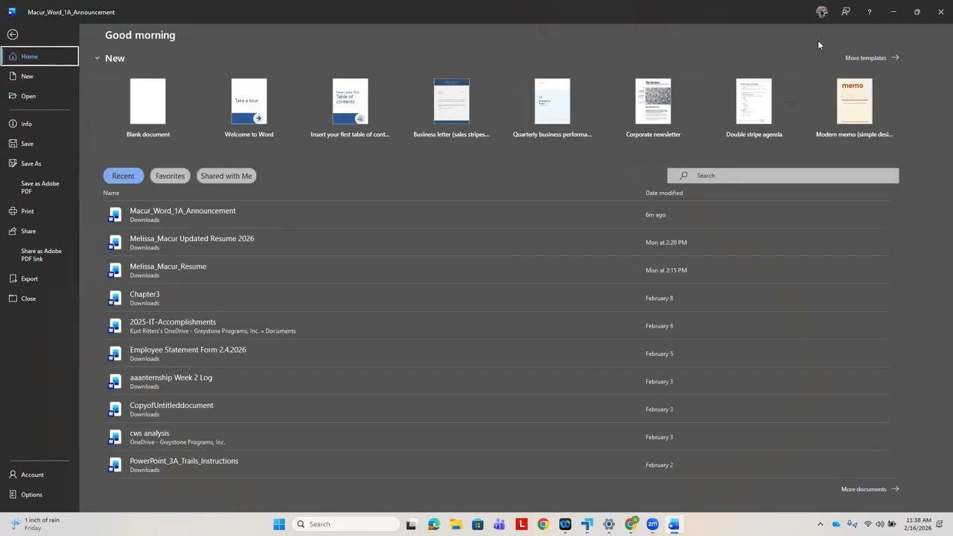Select Open in the backstage sidebar
The width and height of the screenshot is (953, 536).
pos(40,96)
